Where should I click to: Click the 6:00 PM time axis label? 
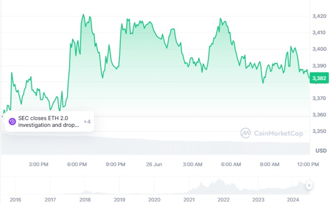(77, 164)
